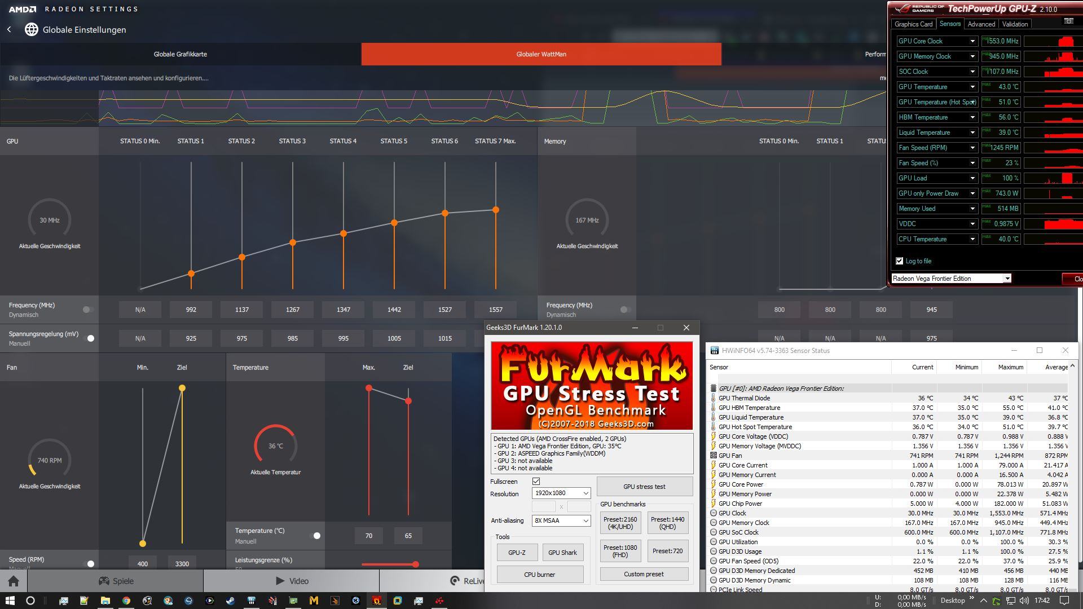This screenshot has height=609, width=1083.
Task: Click the CPU burner button
Action: point(539,575)
